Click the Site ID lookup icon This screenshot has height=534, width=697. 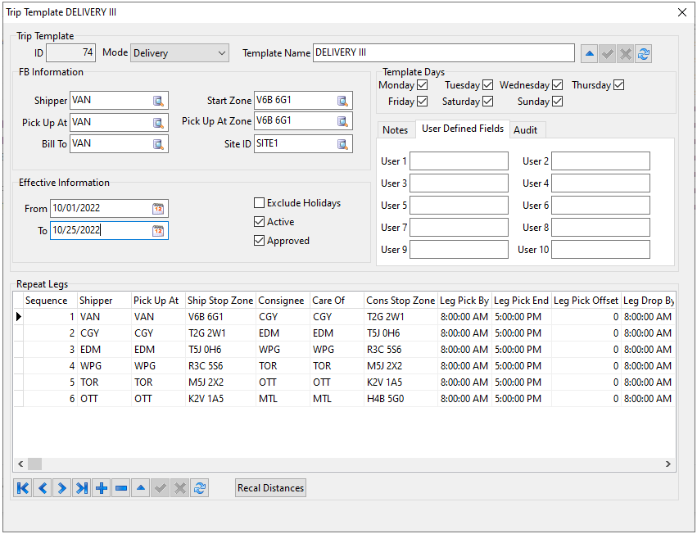coord(342,144)
